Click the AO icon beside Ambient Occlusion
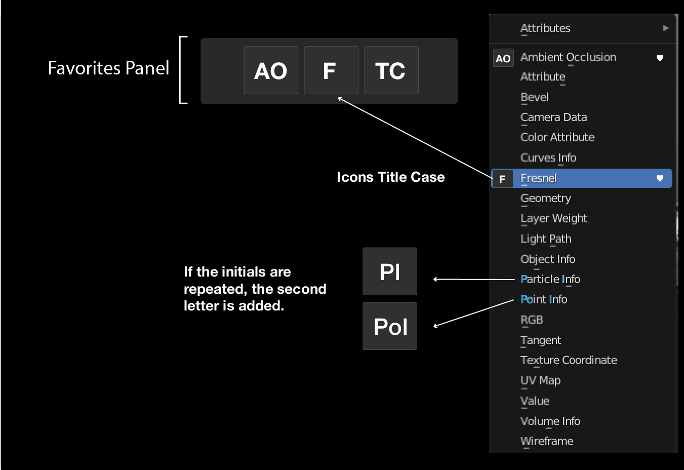 click(503, 58)
